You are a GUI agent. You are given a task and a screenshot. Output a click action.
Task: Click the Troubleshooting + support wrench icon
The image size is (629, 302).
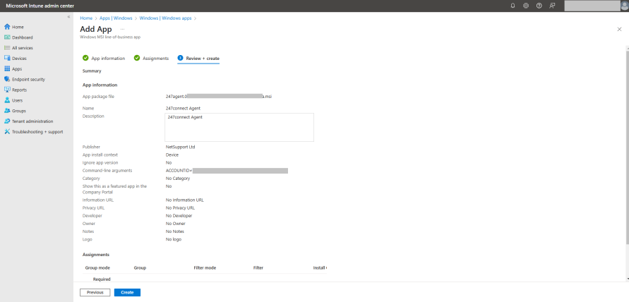coord(7,131)
